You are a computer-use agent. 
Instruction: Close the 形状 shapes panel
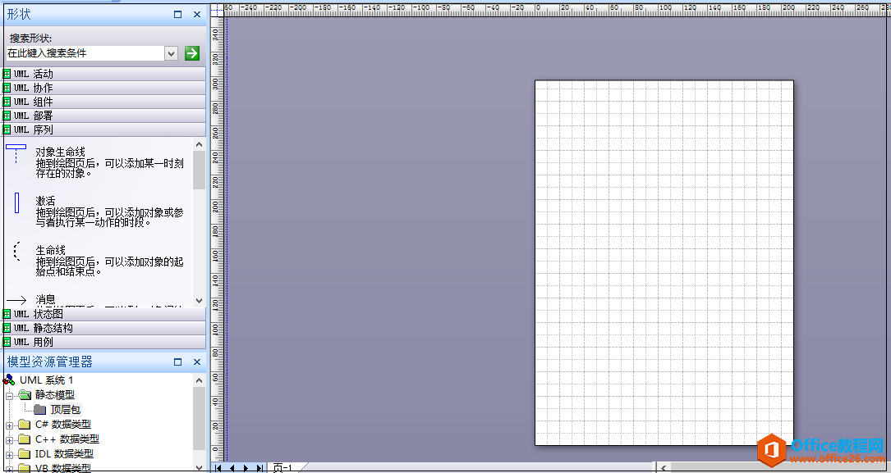[197, 15]
